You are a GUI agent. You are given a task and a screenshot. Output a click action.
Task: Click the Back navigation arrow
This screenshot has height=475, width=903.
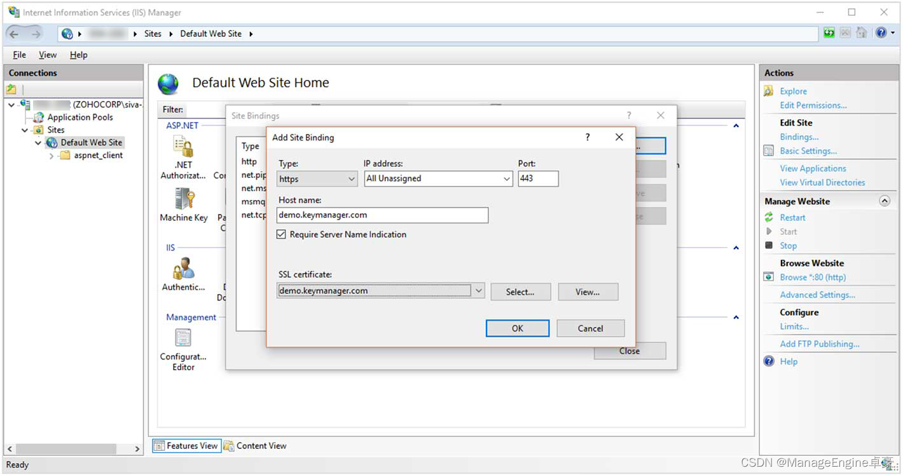[x=14, y=34]
